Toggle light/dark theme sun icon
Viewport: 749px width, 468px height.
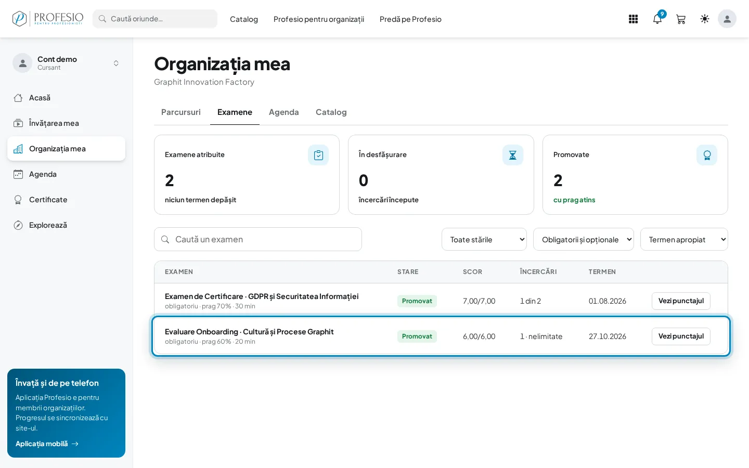pos(705,19)
